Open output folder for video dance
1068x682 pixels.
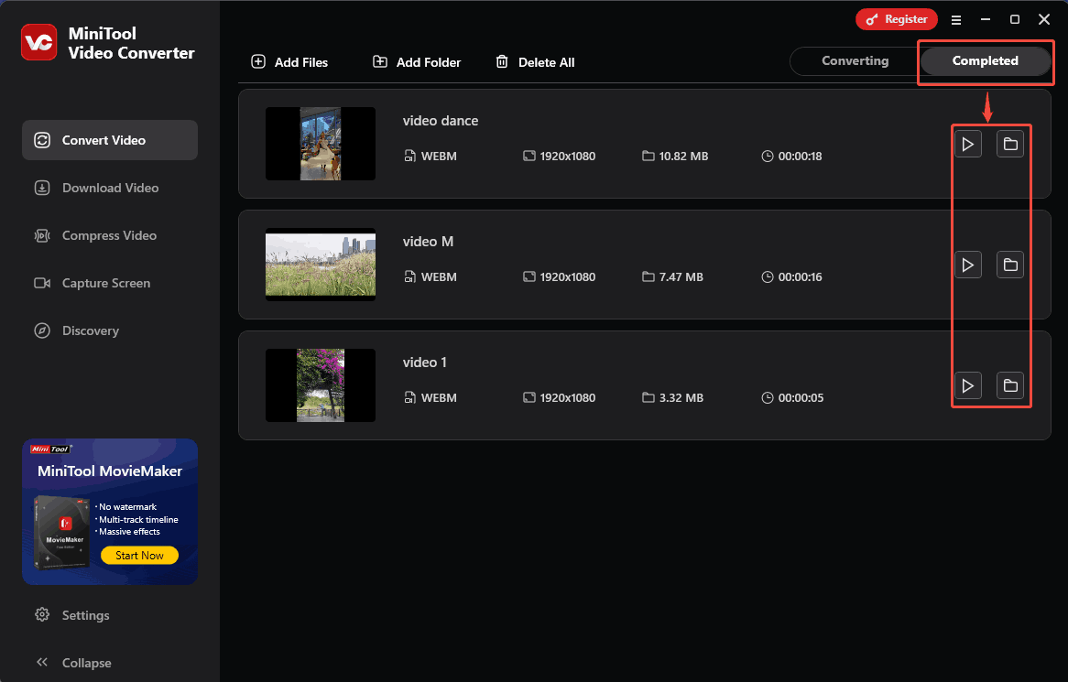point(1010,144)
